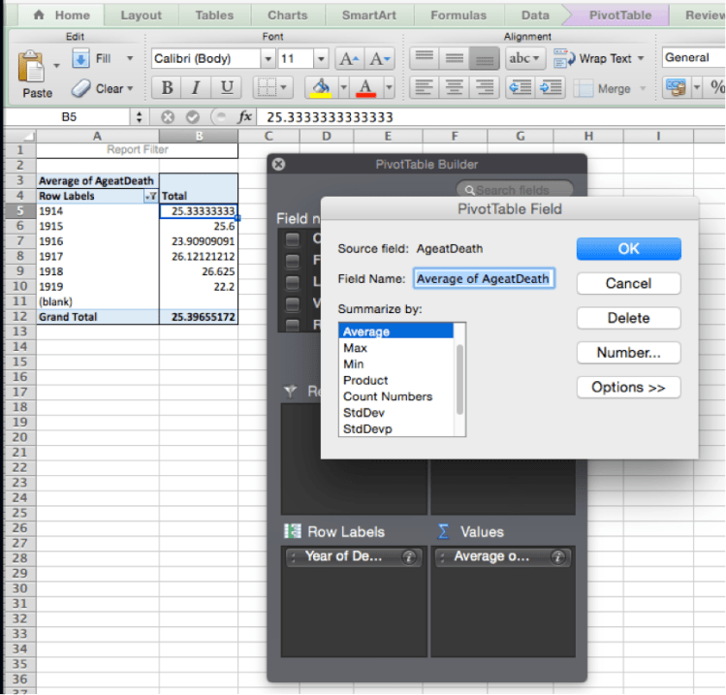Toggle bold formatting
This screenshot has height=695, width=726.
coord(168,88)
